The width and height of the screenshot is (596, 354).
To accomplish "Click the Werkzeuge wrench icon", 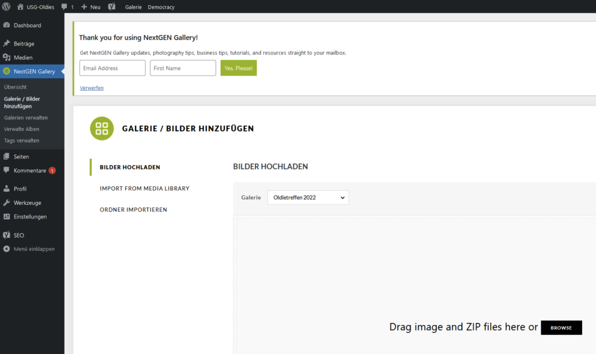I will [6, 203].
